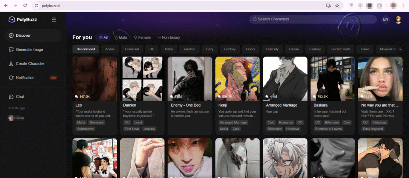
Task: Select the Furry category tab
Action: click(209, 49)
